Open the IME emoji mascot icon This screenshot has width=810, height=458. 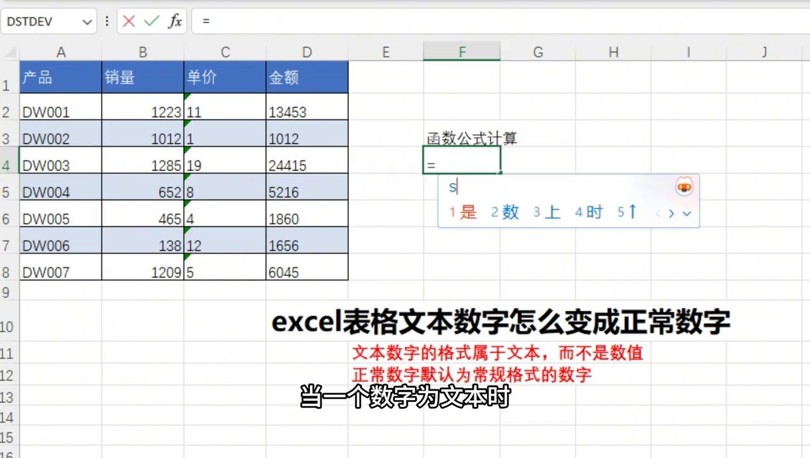click(x=684, y=187)
